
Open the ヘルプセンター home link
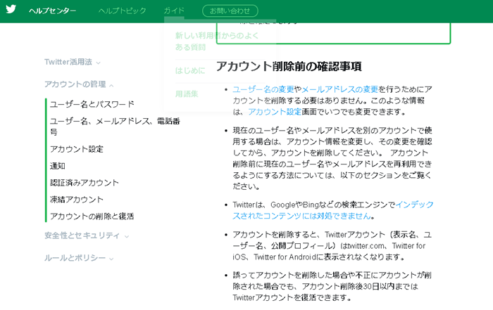(x=53, y=11)
